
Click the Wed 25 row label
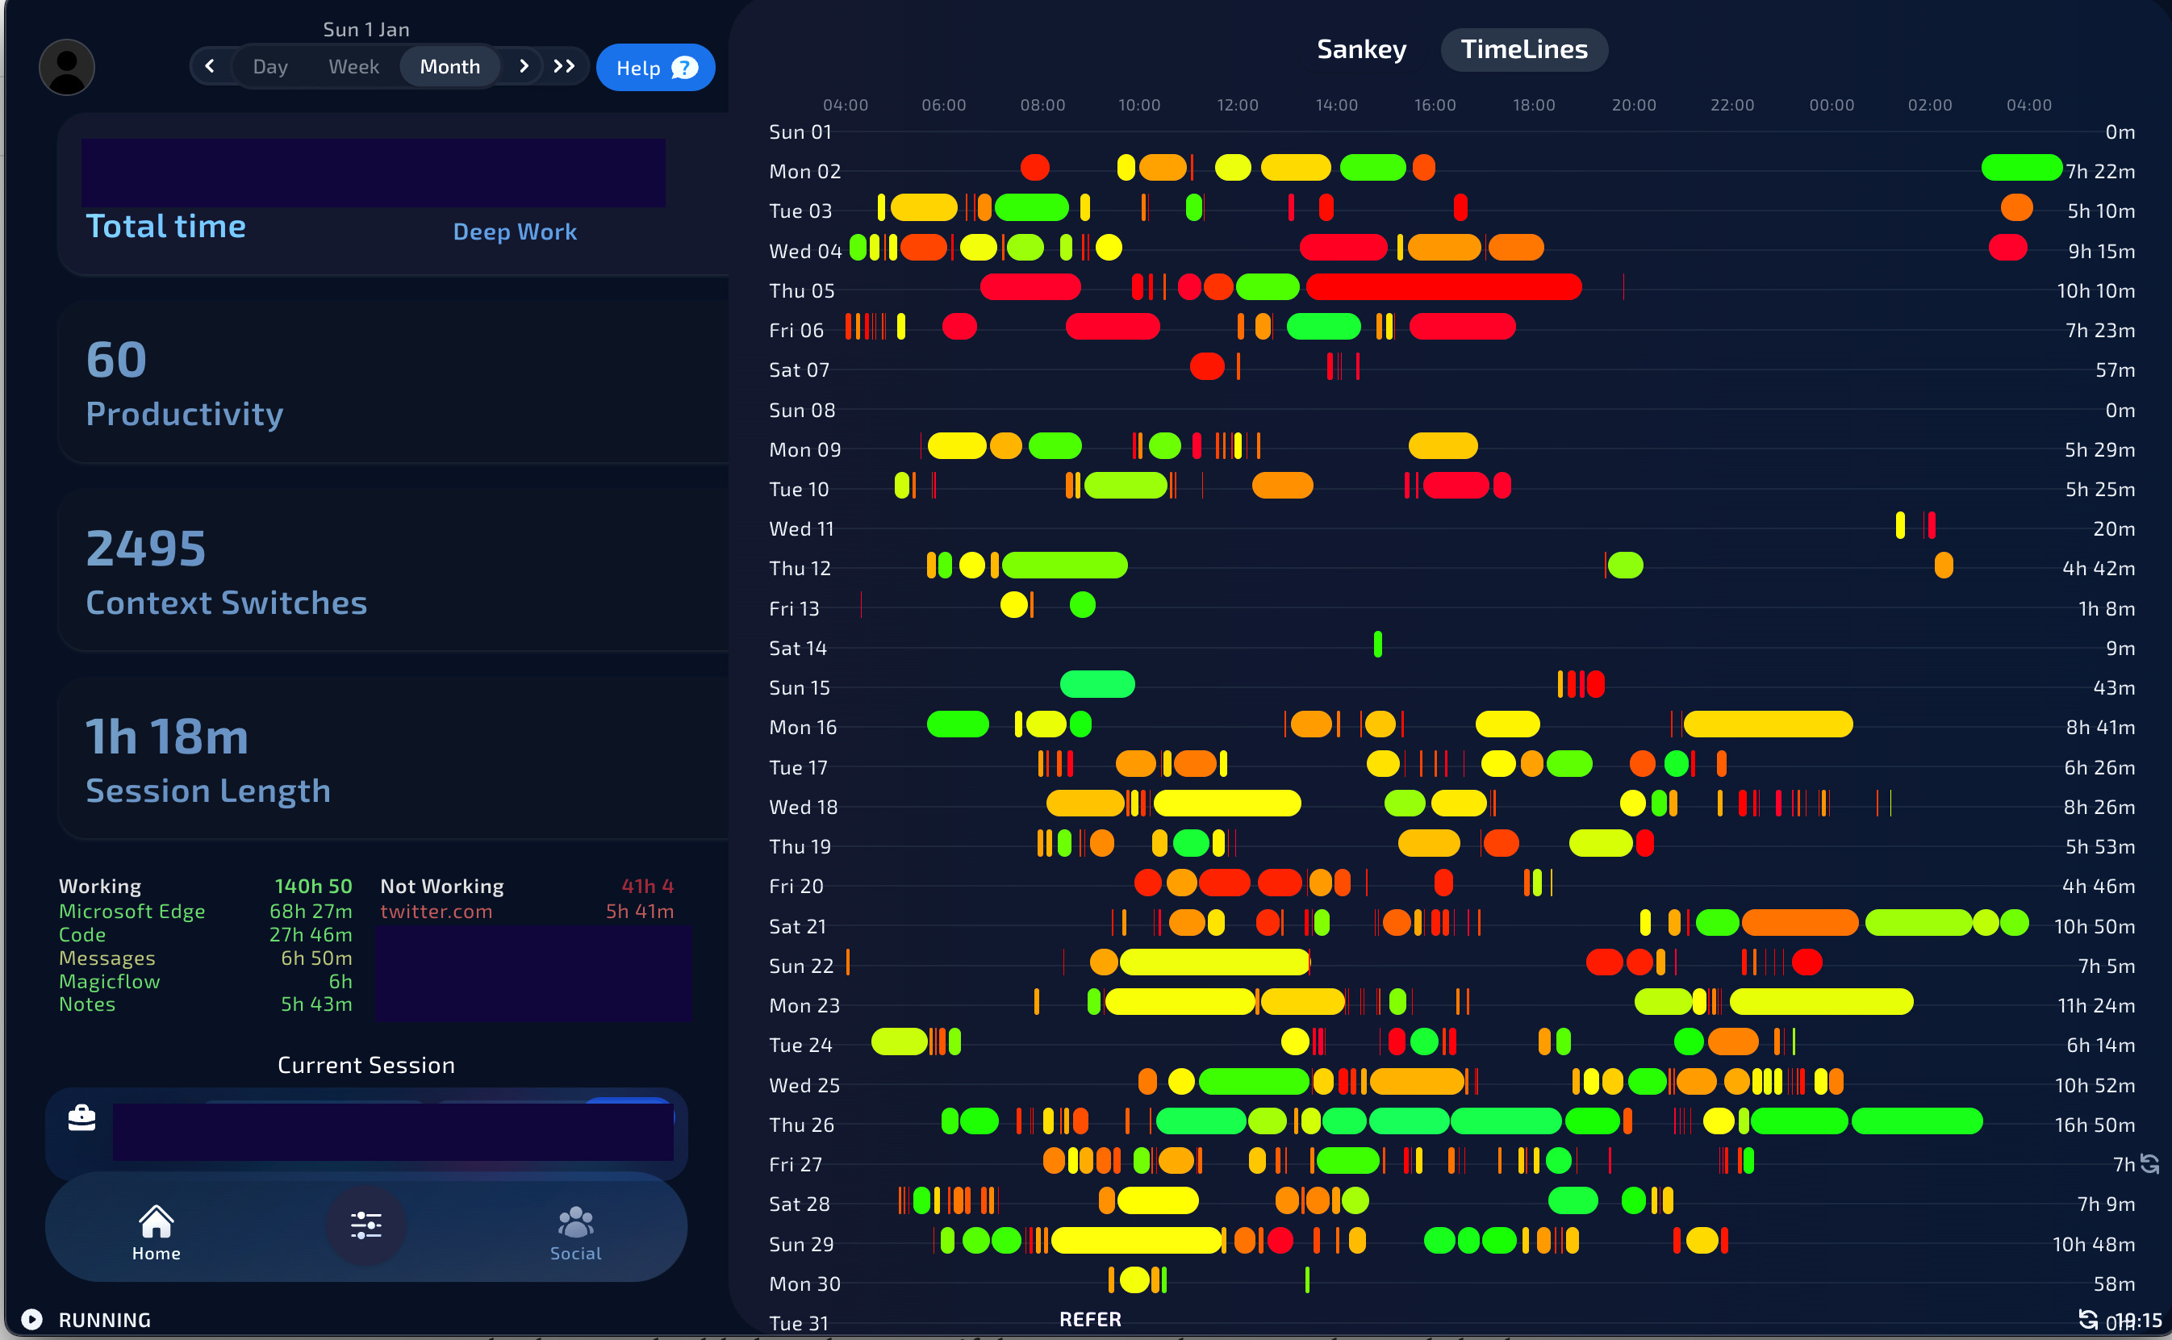(804, 1085)
